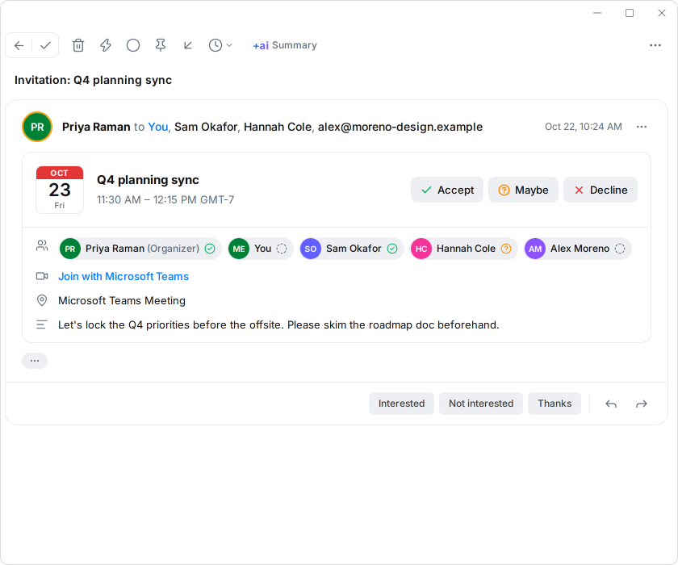
Task: Send quick reply Interested
Action: point(401,404)
